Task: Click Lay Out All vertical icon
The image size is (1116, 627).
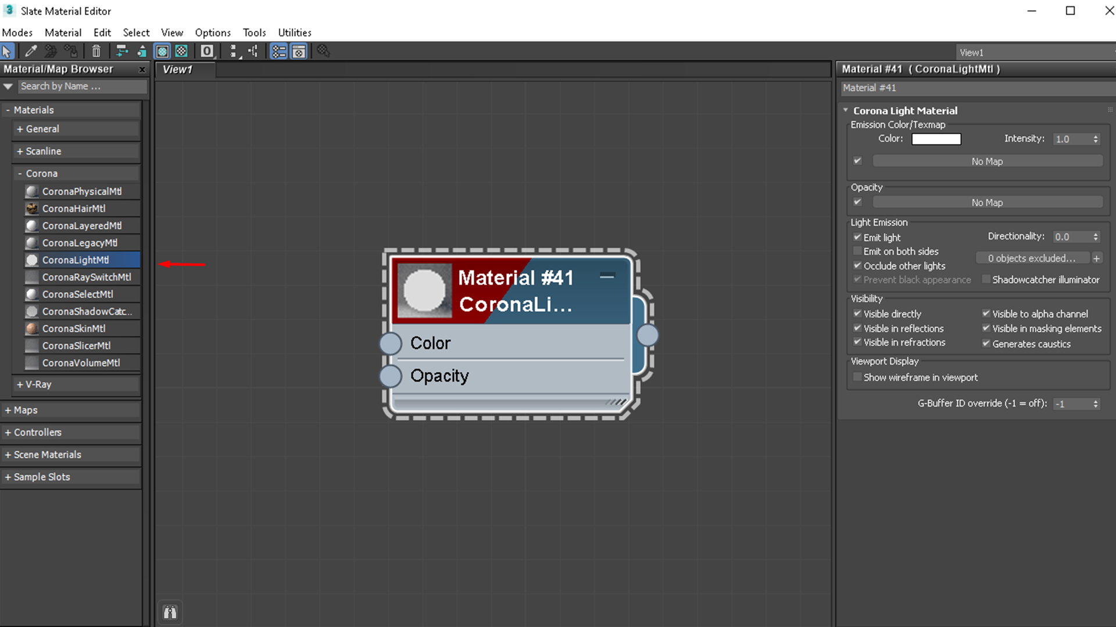Action: pos(234,51)
